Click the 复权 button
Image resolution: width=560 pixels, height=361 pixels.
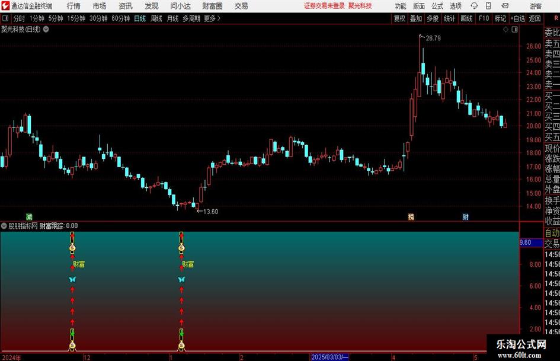click(399, 18)
